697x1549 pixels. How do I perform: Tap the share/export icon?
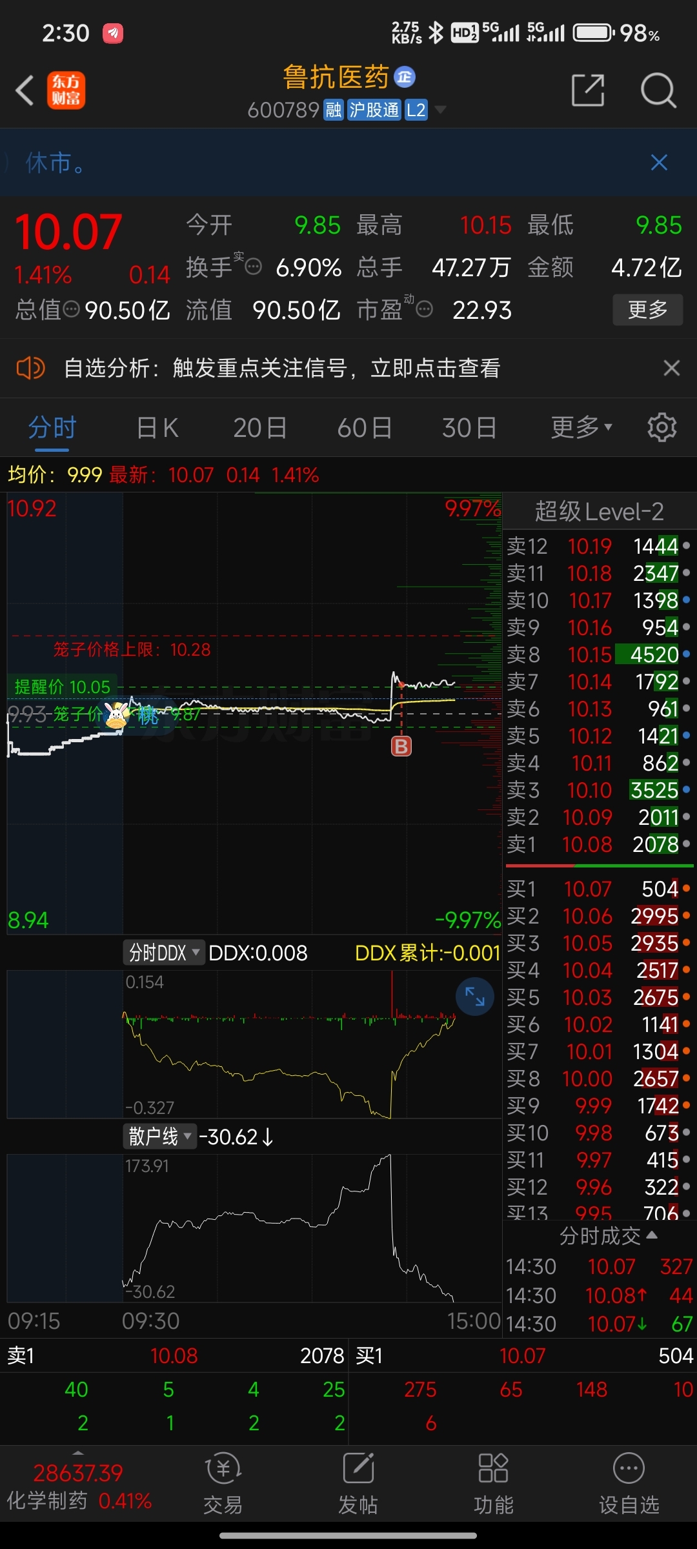pos(588,90)
